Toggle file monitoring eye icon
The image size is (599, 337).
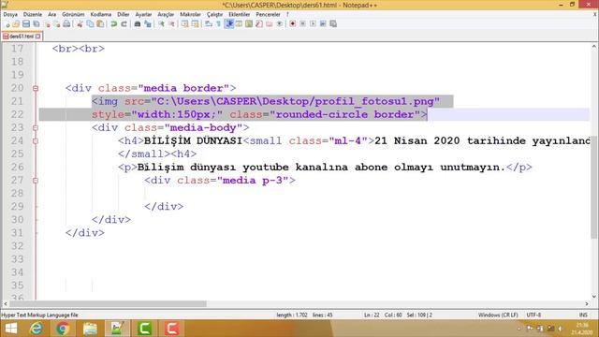click(280, 24)
